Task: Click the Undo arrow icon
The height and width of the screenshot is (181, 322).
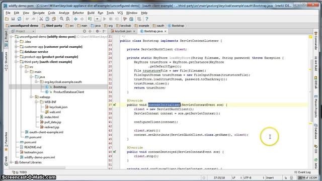Action: coord(27,19)
